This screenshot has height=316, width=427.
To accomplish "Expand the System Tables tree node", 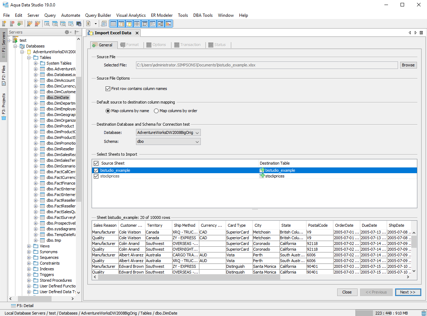I will pos(36,63).
